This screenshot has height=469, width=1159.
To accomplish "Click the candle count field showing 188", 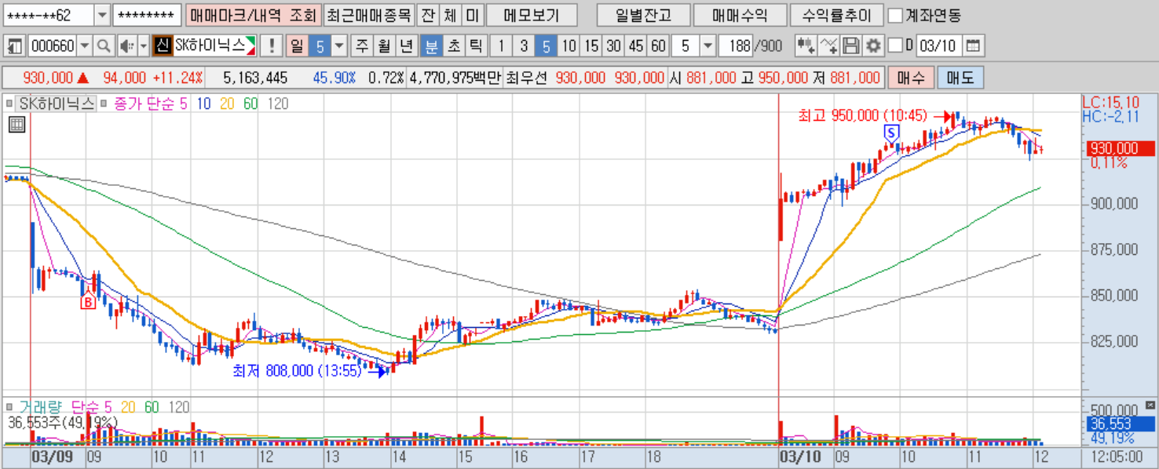I will click(x=735, y=46).
